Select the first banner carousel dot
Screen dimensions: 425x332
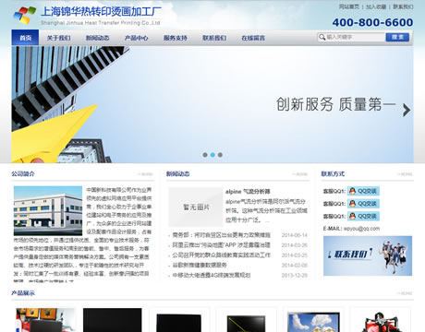click(x=205, y=155)
